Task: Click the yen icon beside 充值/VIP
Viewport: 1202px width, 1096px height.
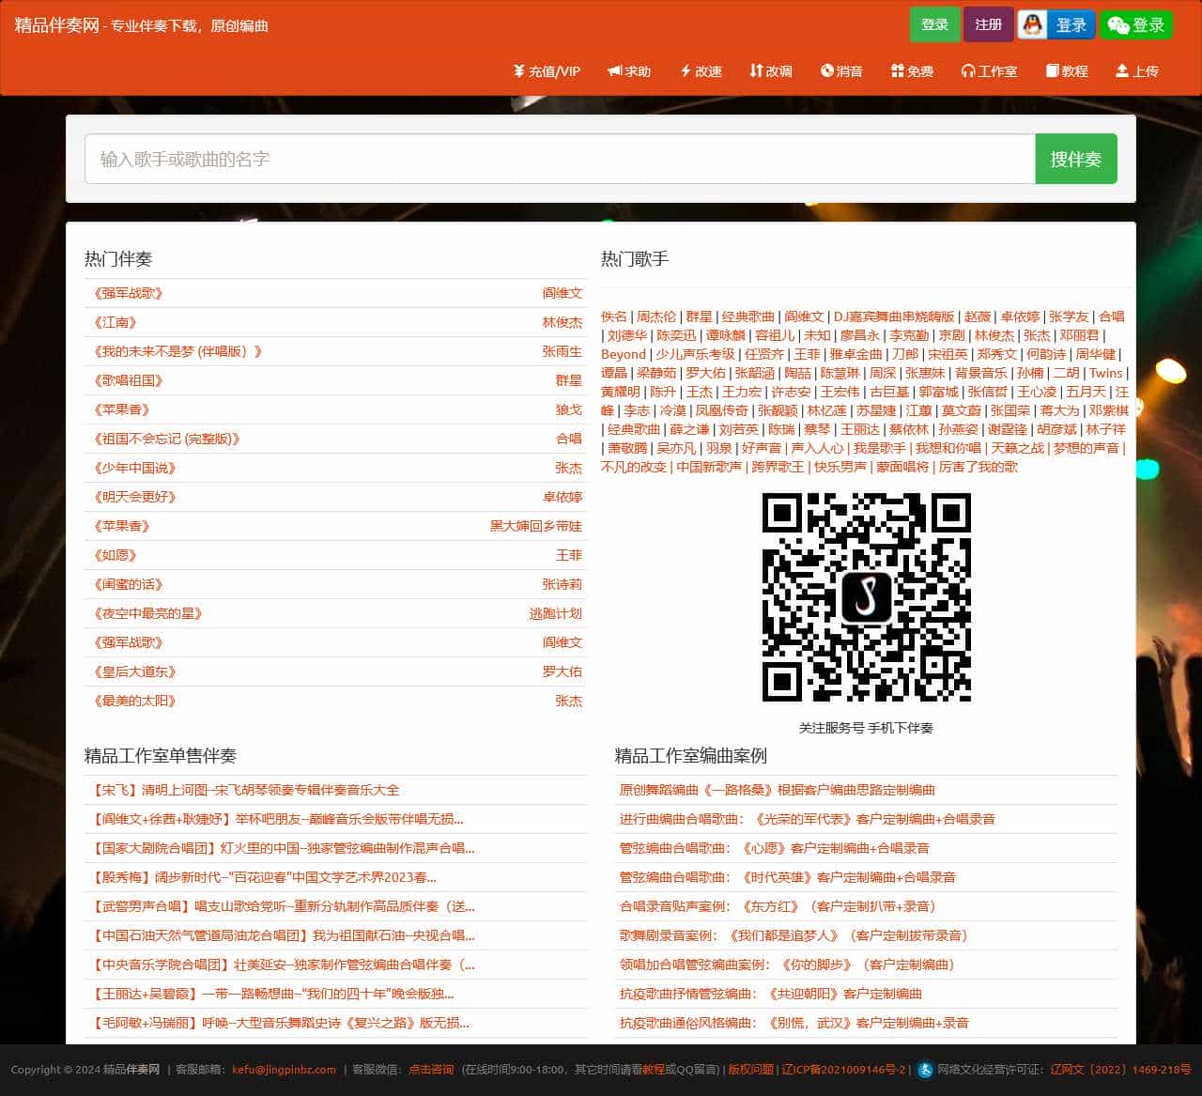Action: click(518, 71)
